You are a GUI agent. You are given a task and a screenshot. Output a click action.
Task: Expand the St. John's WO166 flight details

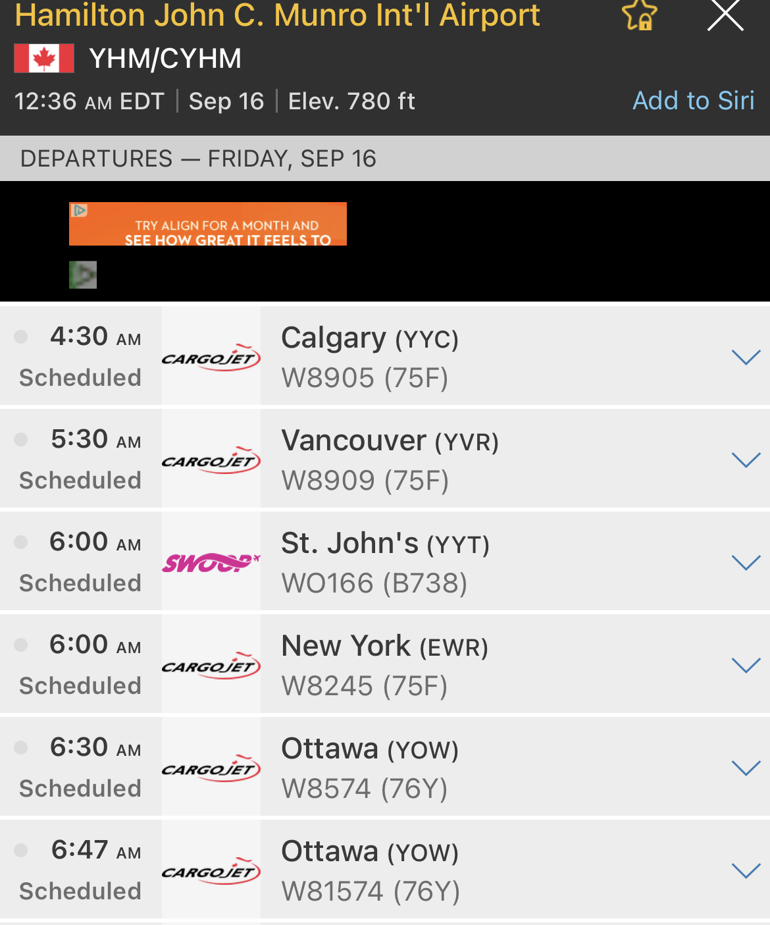[x=746, y=563]
